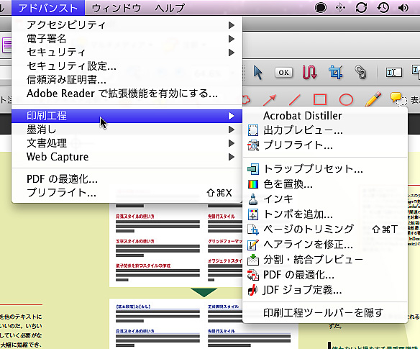The image size is (420, 349).
Task: Expand セキュリティ submenu arrow
Action: click(x=232, y=53)
